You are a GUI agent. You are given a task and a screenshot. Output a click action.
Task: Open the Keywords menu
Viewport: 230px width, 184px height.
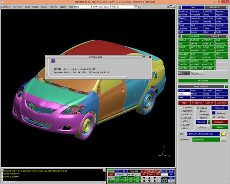click(x=18, y=7)
